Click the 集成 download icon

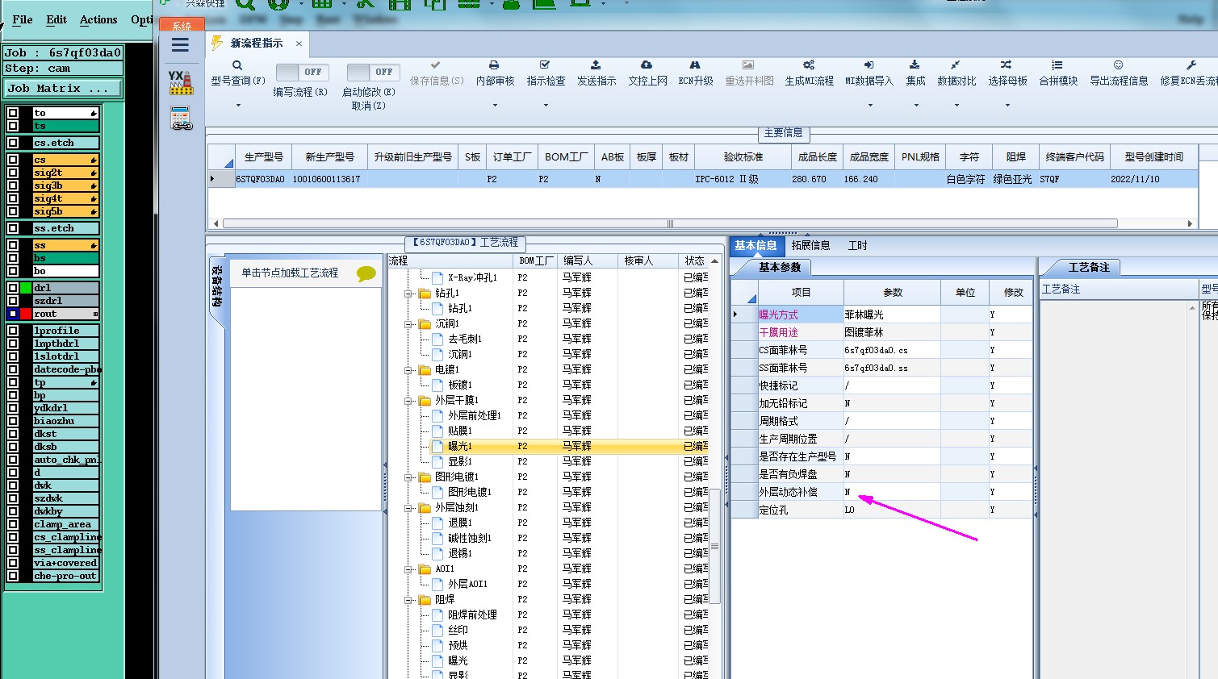pos(915,65)
